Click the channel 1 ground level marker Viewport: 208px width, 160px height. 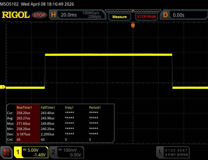3,87
